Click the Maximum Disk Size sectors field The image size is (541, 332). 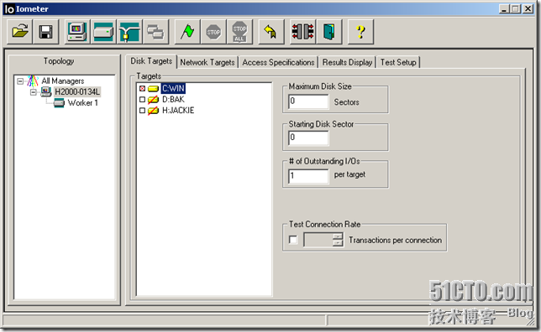308,101
